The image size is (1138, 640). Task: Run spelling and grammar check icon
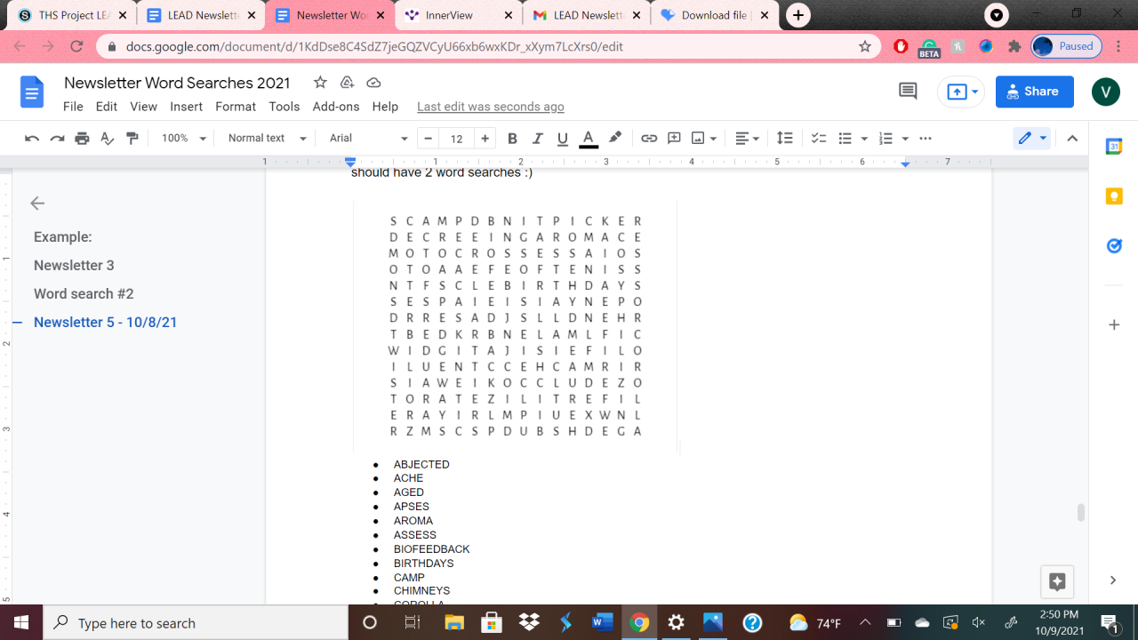pos(107,139)
